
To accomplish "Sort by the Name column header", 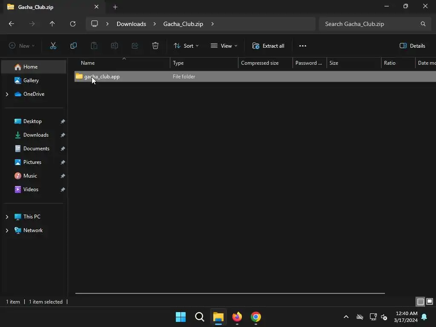I will (x=122, y=63).
